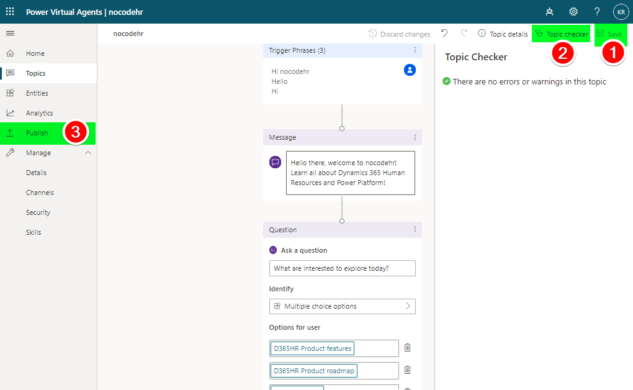This screenshot has width=633, height=390.
Task: Delete the D365HR Product features option
Action: [x=407, y=348]
